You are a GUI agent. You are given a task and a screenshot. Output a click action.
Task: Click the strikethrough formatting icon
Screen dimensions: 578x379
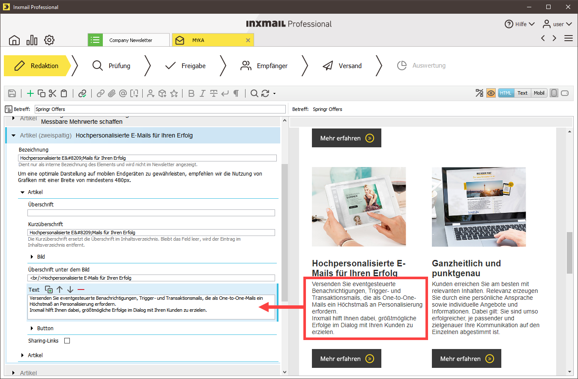point(213,93)
